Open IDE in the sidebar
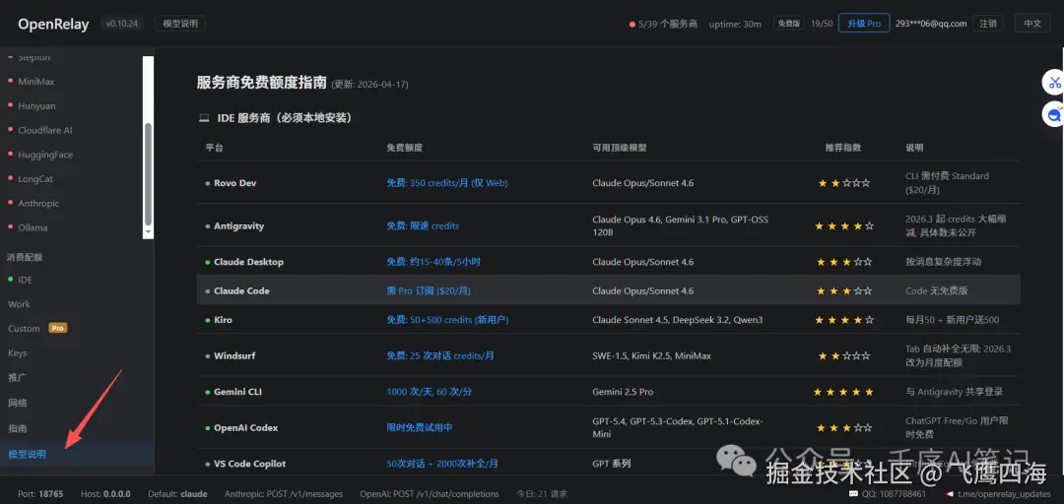Screen dimensions: 1064x504 [25, 280]
